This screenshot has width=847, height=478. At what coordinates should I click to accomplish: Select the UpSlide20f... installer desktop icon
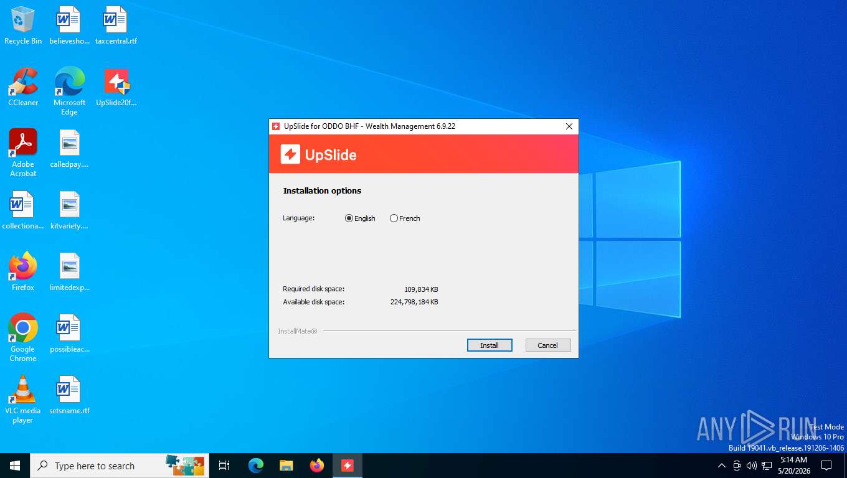pos(116,87)
